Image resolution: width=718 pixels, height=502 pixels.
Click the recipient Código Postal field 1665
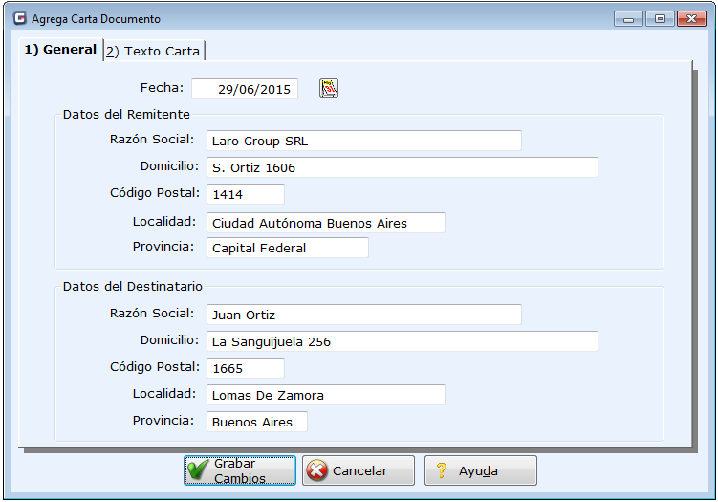click(x=245, y=368)
